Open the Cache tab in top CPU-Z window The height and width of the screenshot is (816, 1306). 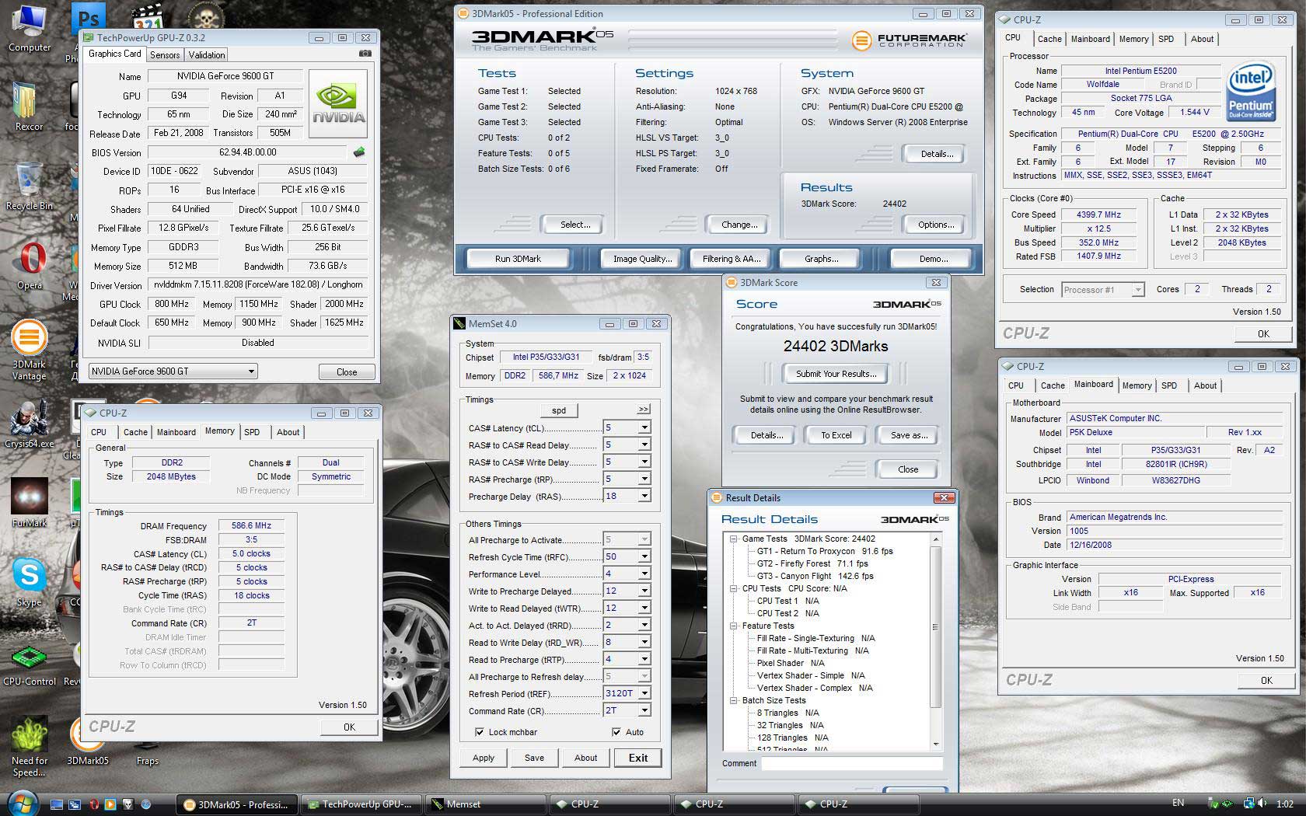1049,39
